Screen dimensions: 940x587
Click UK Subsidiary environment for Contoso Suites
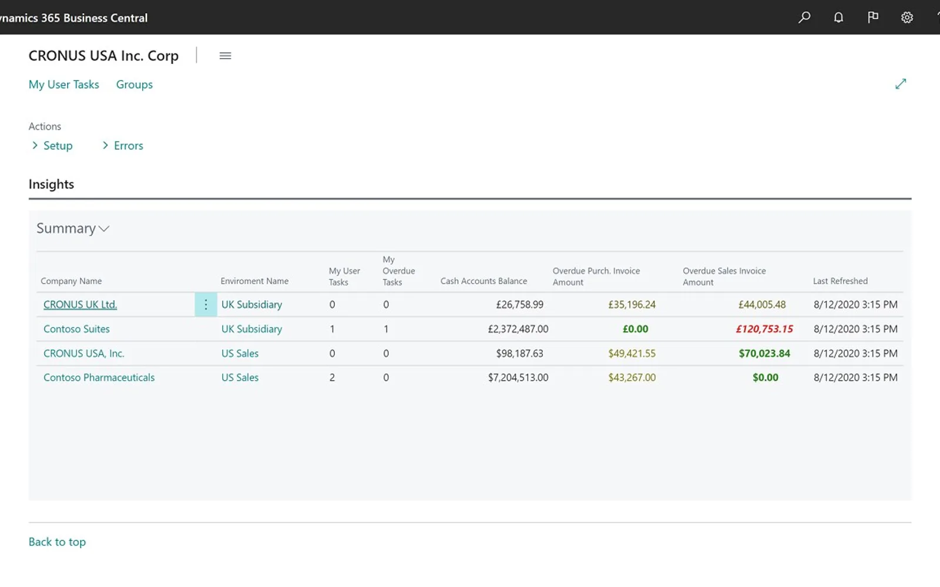[x=251, y=329]
